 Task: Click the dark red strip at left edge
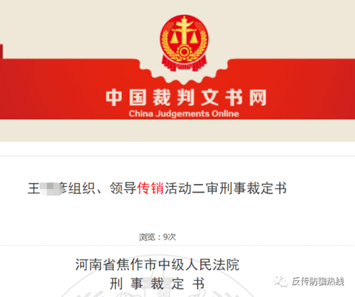[1, 51]
